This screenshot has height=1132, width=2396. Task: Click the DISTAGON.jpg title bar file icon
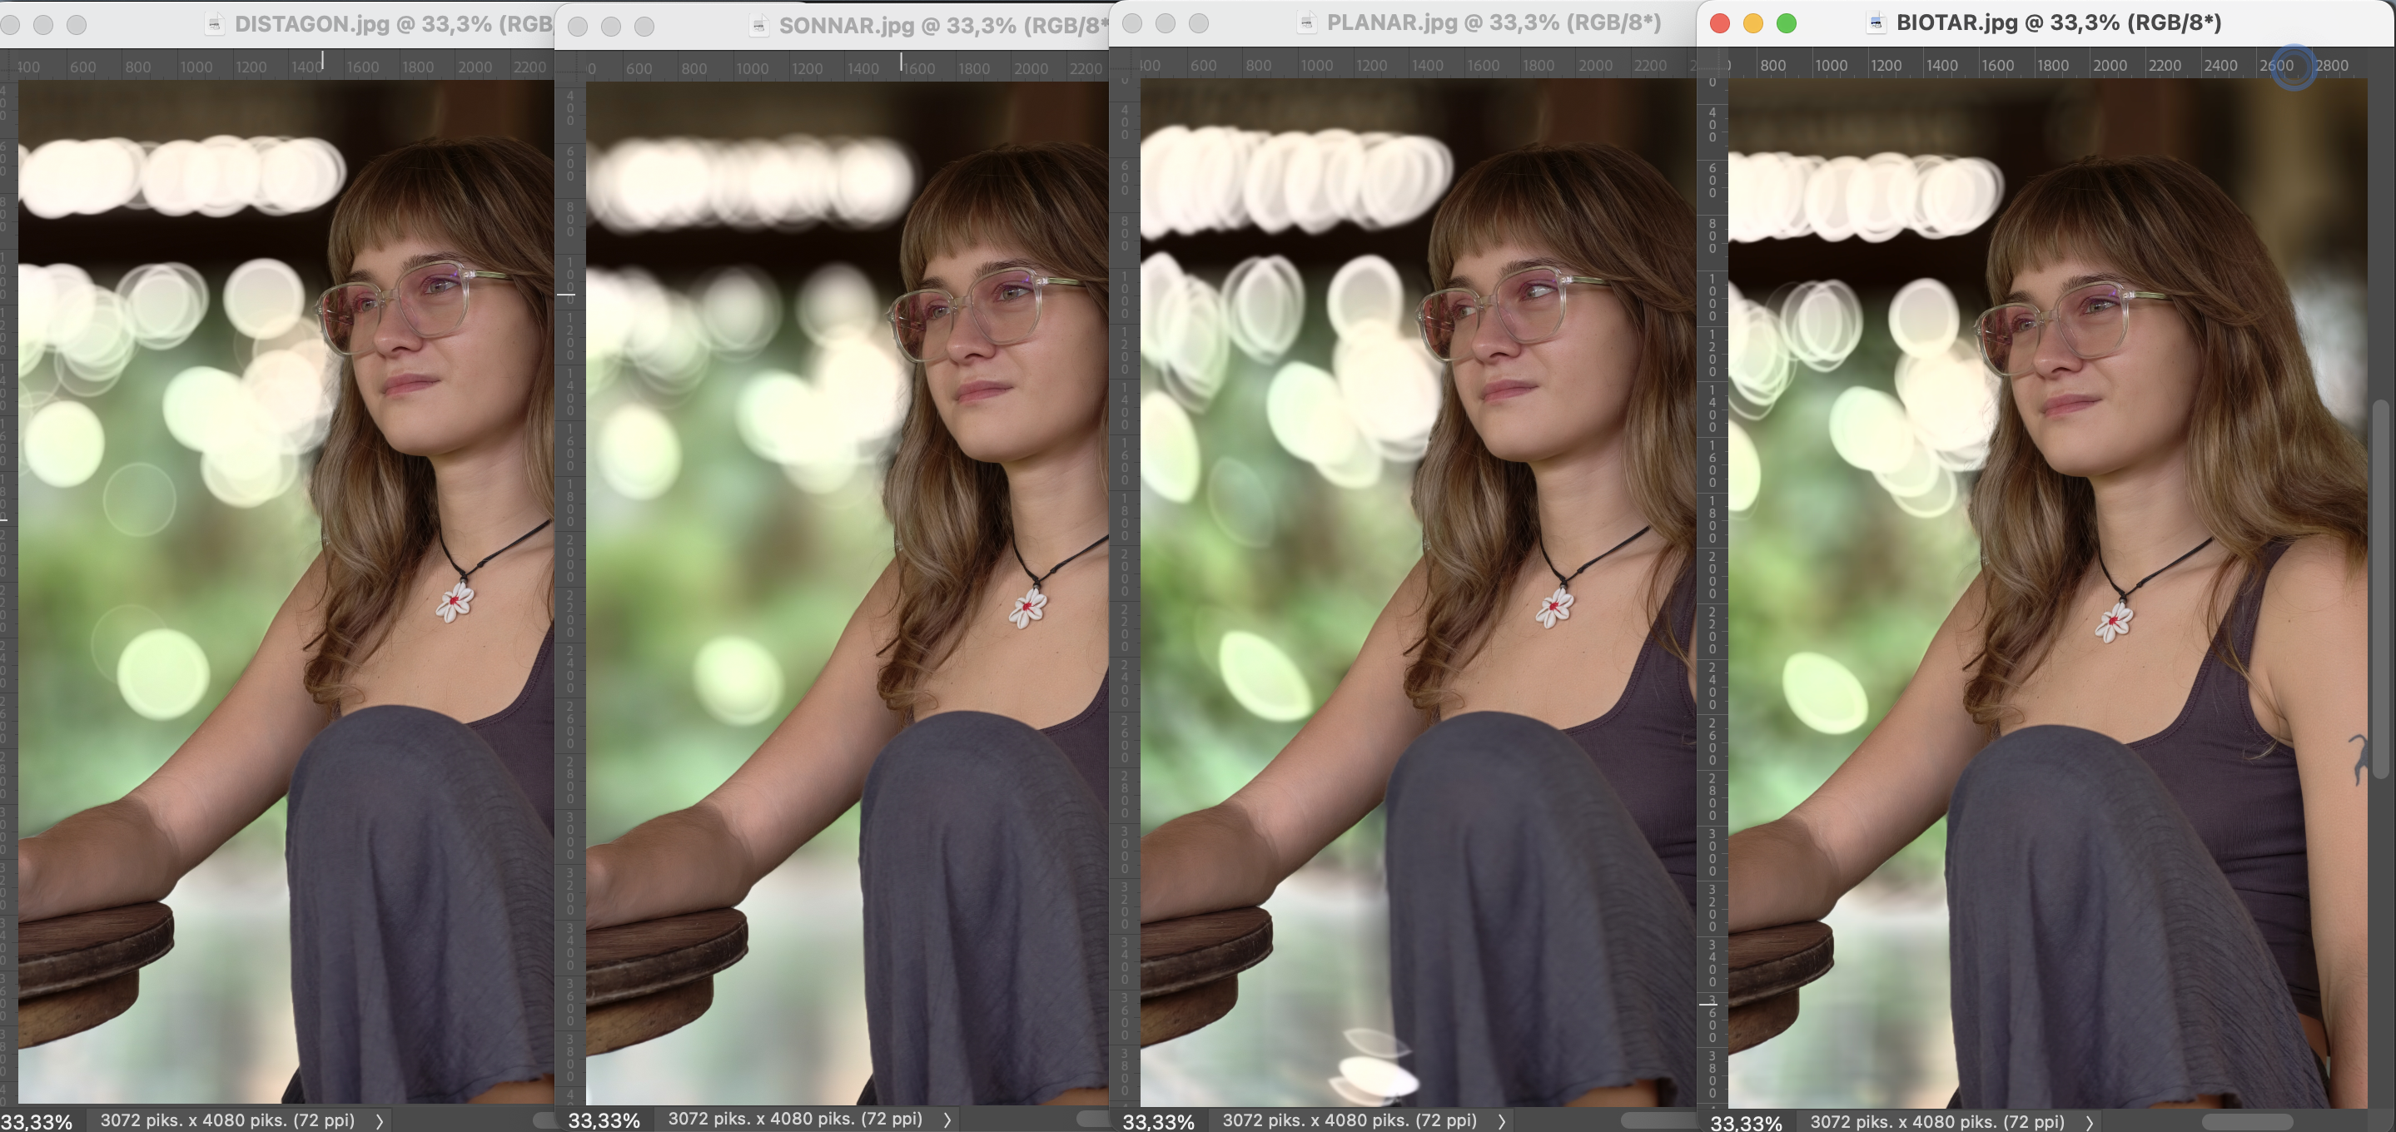point(214,23)
